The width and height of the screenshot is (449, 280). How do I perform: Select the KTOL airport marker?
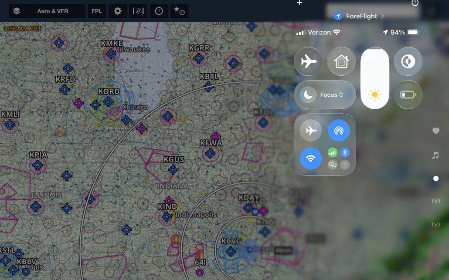(x=263, y=123)
